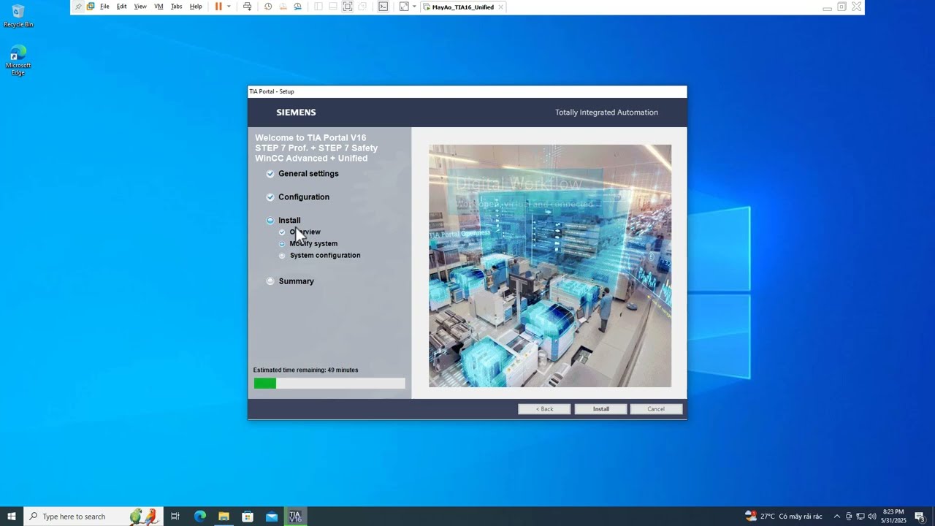935x526 pixels.
Task: Switch to the MayAo_TIA16_Unified tab
Action: click(463, 7)
